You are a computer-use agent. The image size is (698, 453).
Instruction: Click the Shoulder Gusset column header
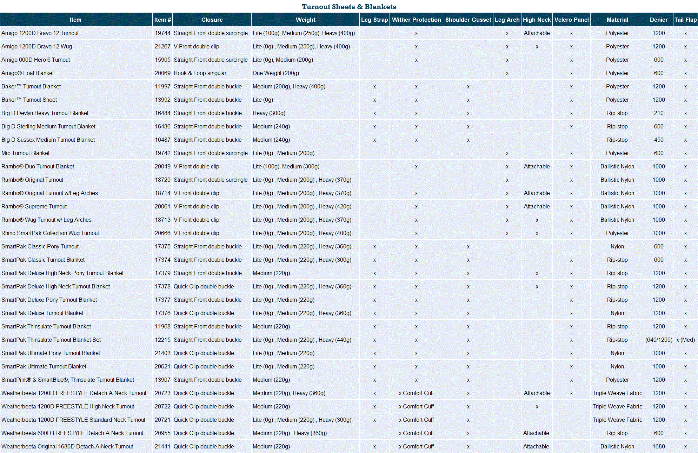(x=468, y=20)
